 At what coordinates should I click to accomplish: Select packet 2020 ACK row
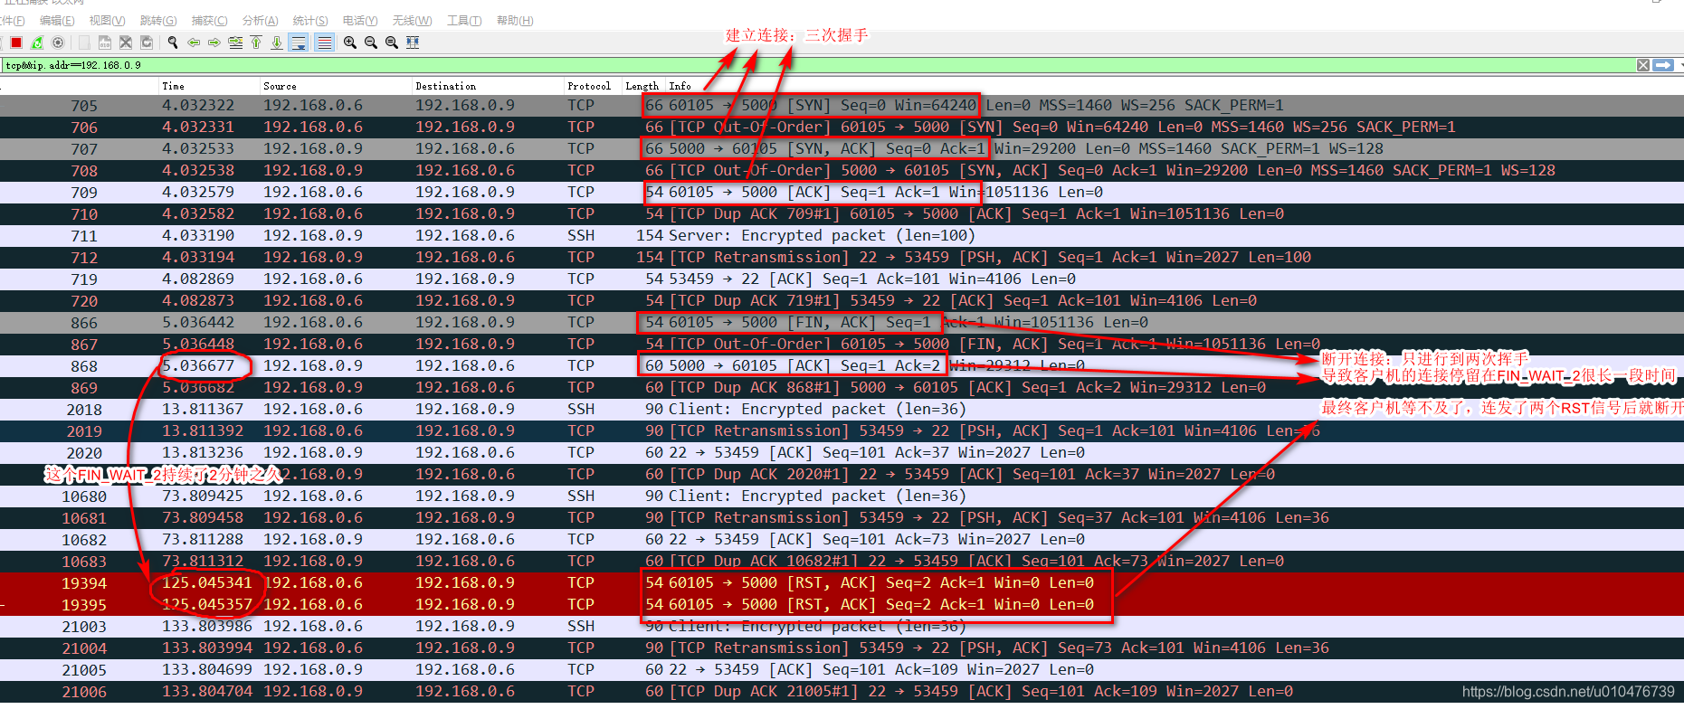click(x=842, y=452)
